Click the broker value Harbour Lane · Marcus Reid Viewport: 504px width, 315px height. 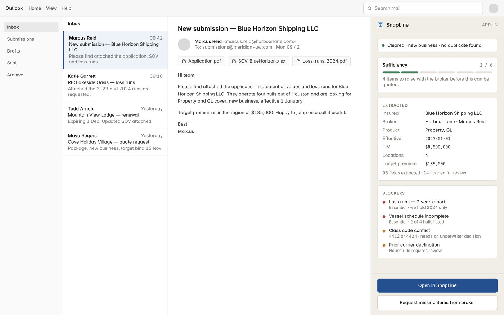455,122
